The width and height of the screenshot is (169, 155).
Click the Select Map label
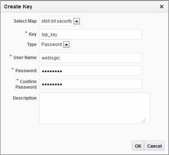tap(25, 21)
